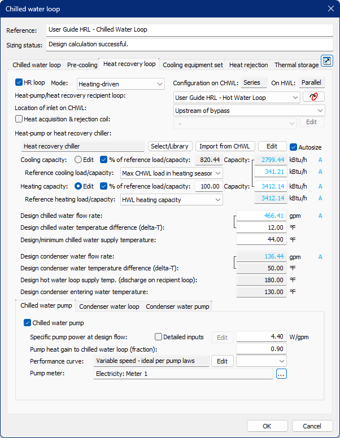Switch to the Heat rejection tab
Image resolution: width=340 pixels, height=438 pixels.
pyautogui.click(x=249, y=65)
